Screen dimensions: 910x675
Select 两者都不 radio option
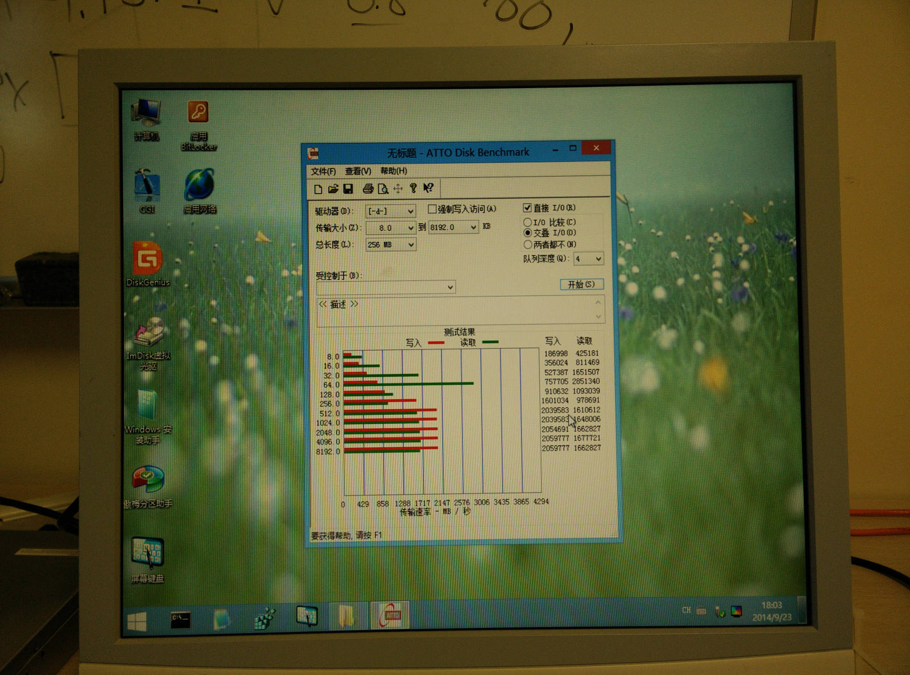(527, 244)
